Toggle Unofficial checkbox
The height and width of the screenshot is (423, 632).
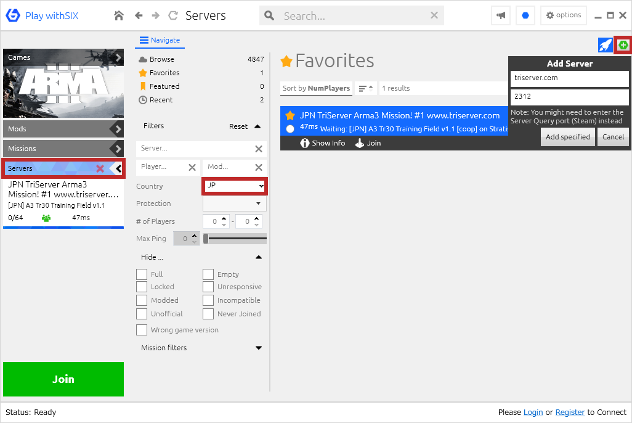pos(142,314)
